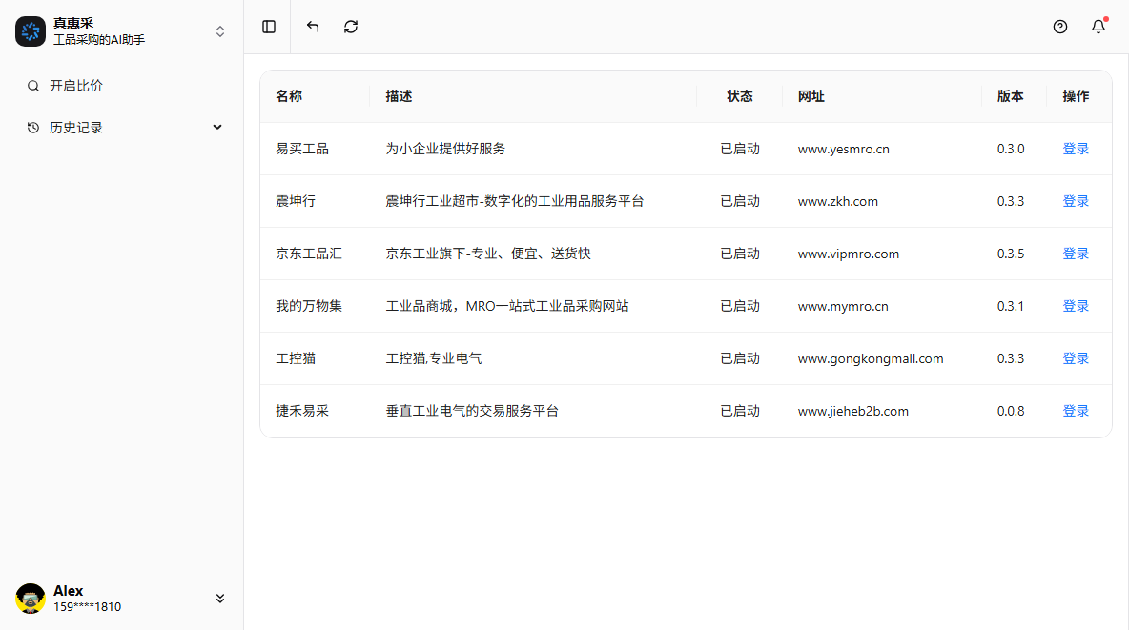
Task: Click 登录 for 易买工品
Action: [x=1076, y=149]
